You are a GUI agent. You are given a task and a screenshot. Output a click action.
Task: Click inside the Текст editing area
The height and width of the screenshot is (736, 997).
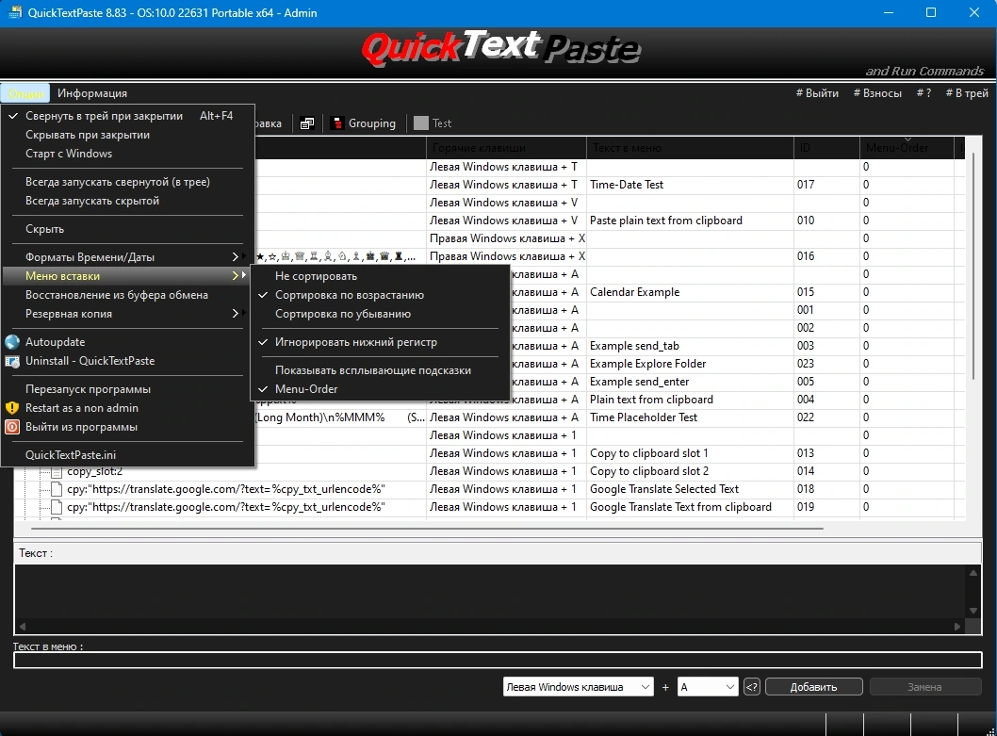[490, 592]
